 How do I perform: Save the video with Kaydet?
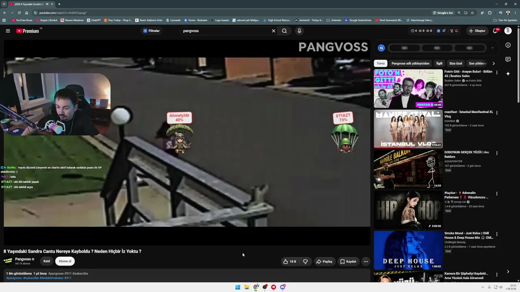coord(348,262)
